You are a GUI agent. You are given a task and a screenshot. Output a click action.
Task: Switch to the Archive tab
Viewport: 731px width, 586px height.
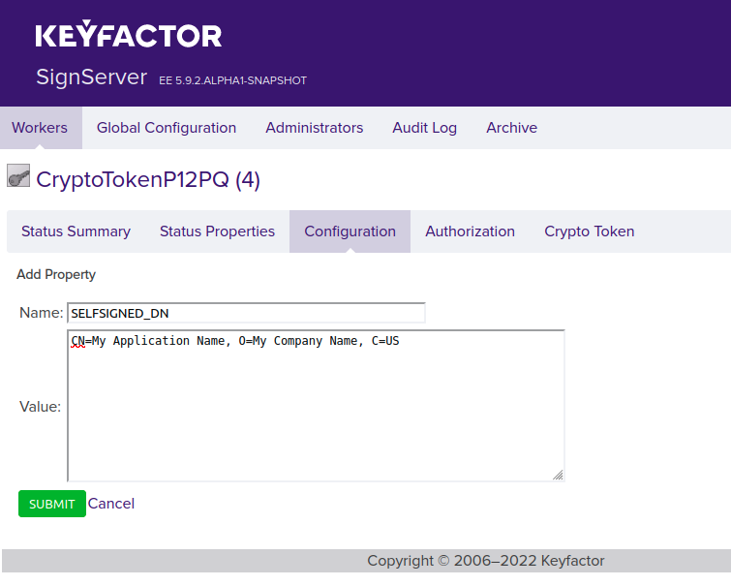511,128
